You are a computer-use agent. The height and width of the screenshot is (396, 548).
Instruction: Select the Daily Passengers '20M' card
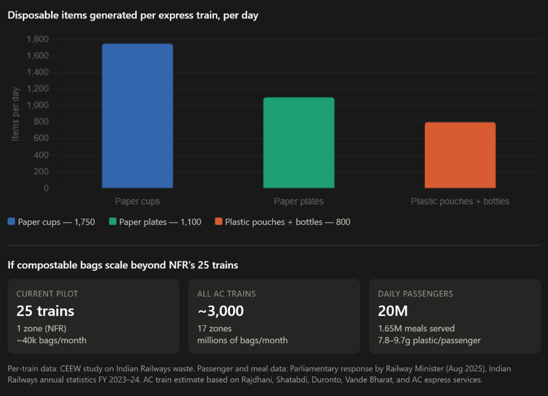tap(454, 316)
